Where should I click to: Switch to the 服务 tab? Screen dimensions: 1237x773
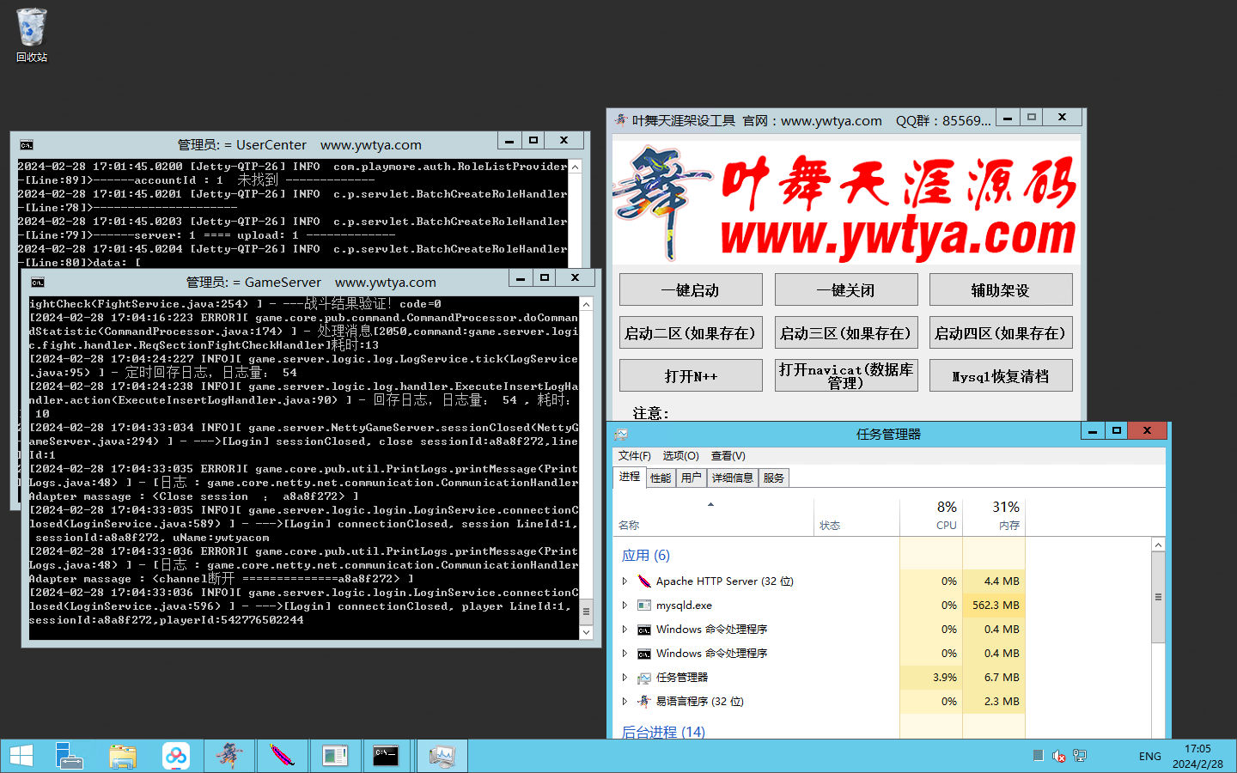click(x=774, y=478)
